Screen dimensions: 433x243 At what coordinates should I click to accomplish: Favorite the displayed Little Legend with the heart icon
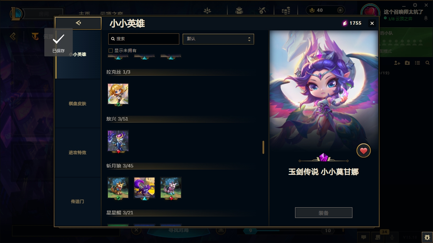(x=364, y=151)
